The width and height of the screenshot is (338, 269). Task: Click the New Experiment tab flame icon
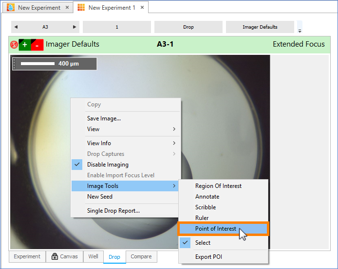11,7
